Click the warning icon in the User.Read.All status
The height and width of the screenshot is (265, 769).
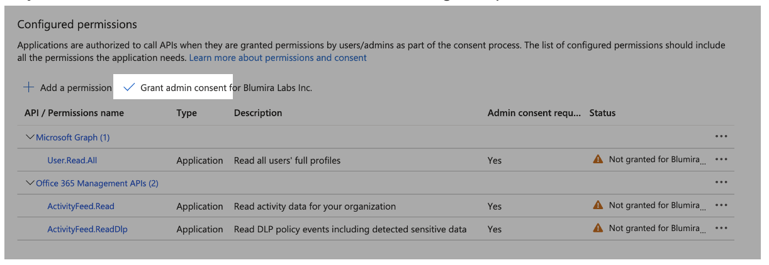pos(598,160)
